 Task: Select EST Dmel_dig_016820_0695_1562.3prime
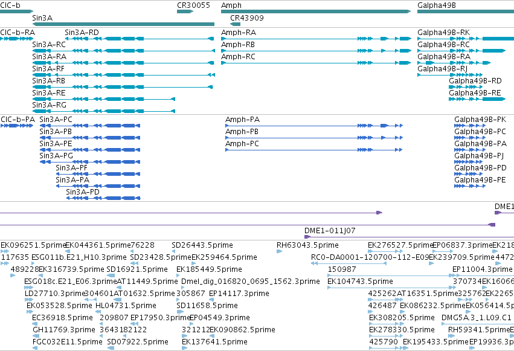[x=184, y=288]
